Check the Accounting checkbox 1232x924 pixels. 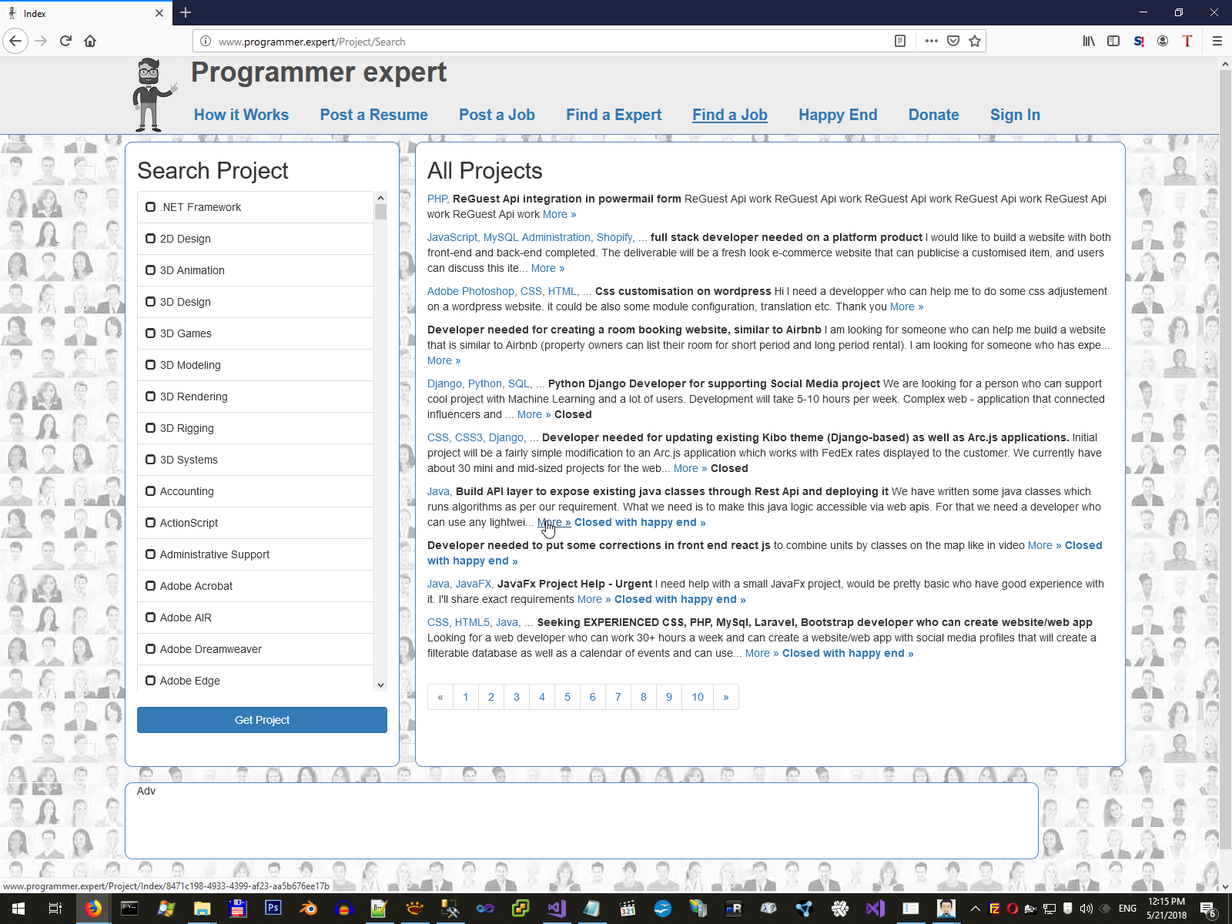coord(151,491)
